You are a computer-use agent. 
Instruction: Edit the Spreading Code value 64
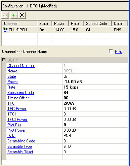[x=95, y=93]
